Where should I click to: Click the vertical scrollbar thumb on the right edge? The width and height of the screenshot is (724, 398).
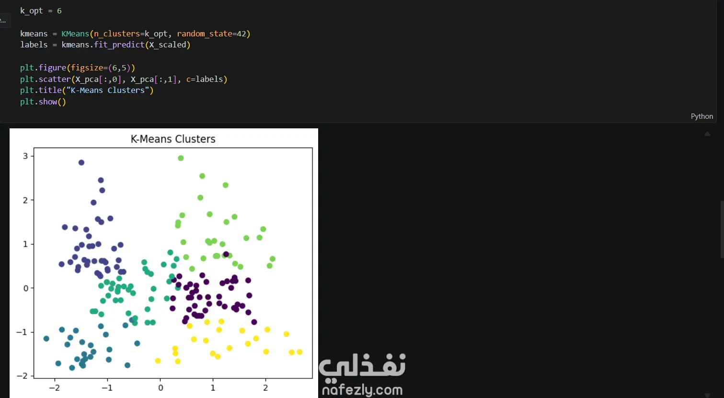(722, 230)
